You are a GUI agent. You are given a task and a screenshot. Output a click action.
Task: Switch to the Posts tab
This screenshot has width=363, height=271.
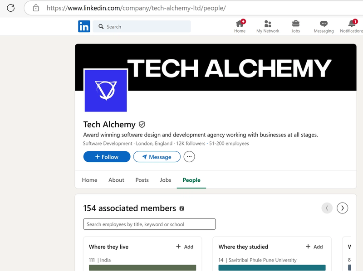point(142,180)
